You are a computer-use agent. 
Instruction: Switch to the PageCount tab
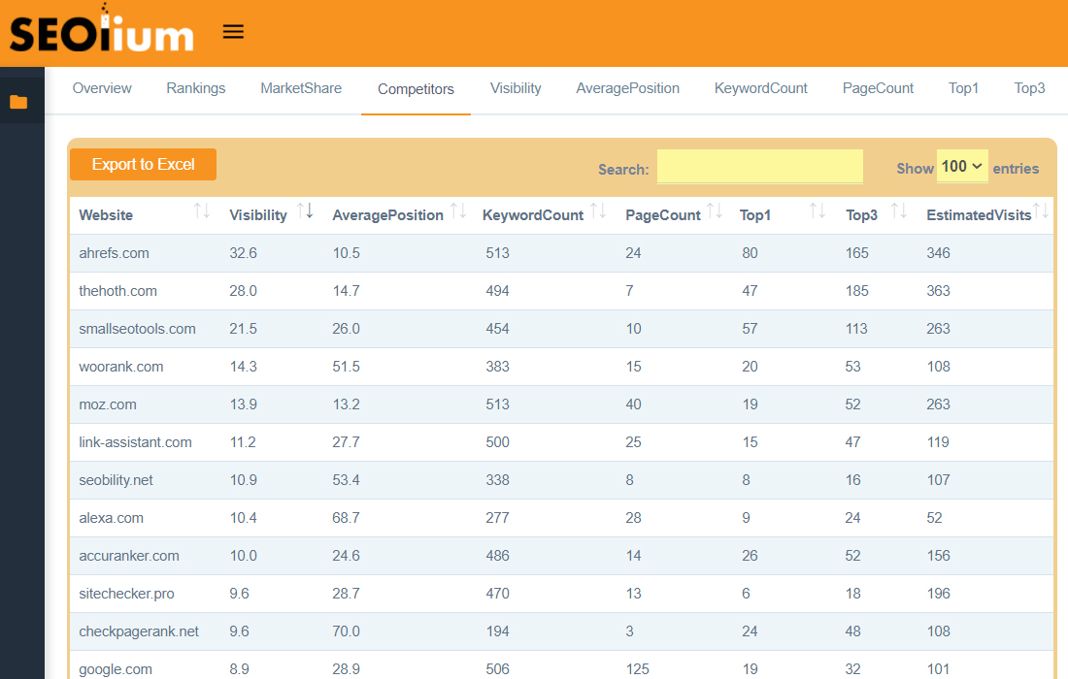pos(878,88)
